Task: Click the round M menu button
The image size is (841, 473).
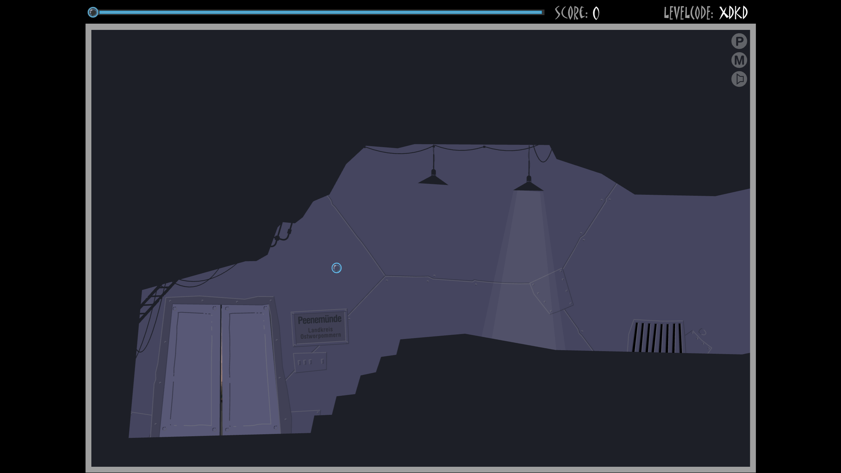Action: (x=739, y=60)
